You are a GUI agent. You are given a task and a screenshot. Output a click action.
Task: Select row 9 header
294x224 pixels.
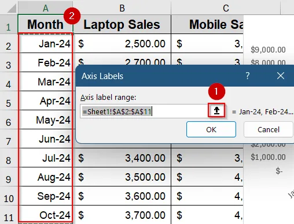pyautogui.click(x=8, y=177)
